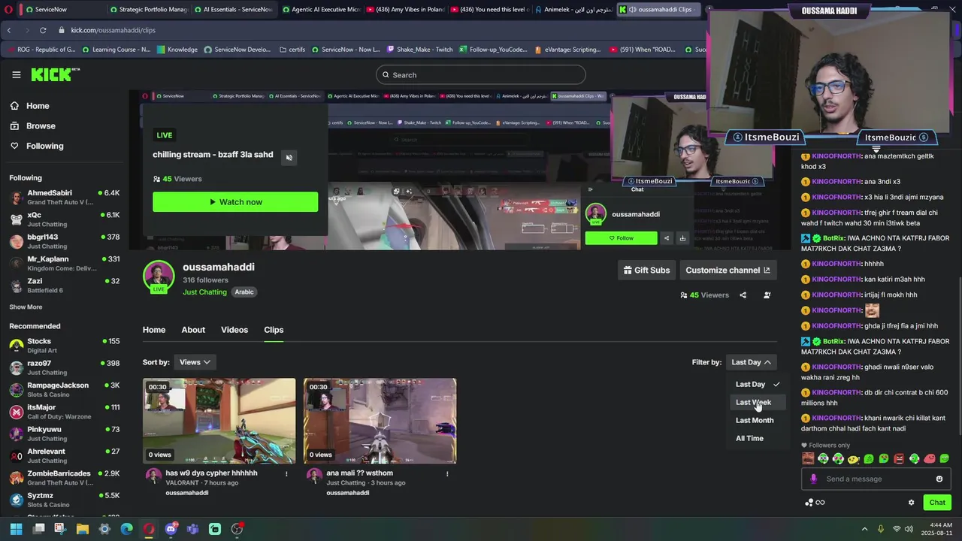This screenshot has height=541, width=962.
Task: Unmute the stream preview speaker icon
Action: pos(289,157)
